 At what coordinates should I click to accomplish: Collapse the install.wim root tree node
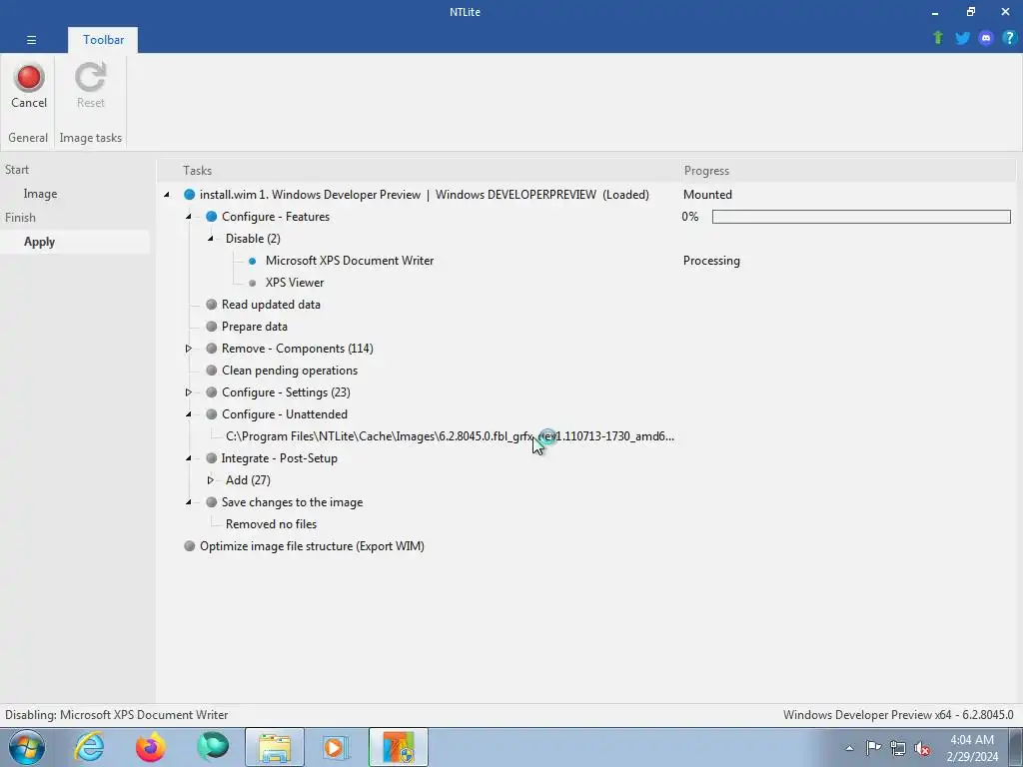pos(167,195)
